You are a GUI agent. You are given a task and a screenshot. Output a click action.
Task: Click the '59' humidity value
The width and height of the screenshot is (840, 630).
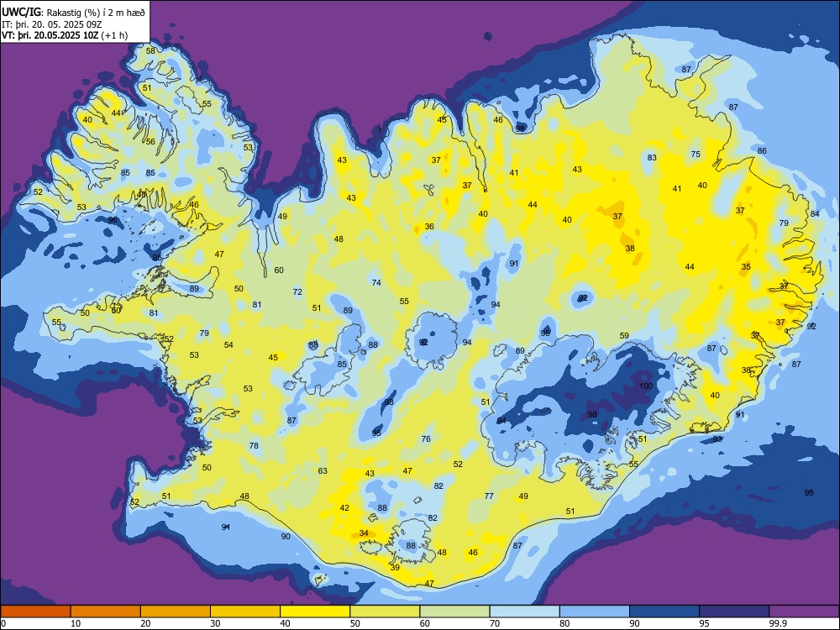click(x=624, y=336)
